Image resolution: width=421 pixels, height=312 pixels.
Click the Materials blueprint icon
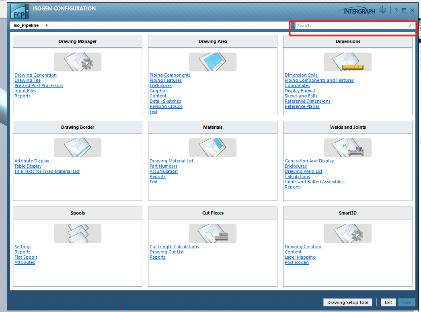click(x=213, y=148)
